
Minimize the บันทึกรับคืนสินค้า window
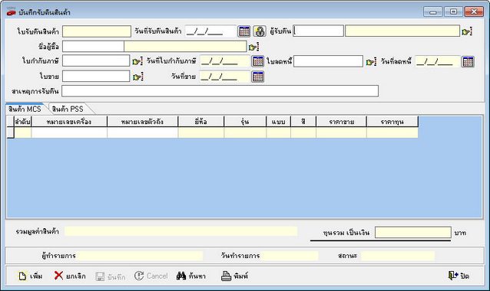(433, 11)
